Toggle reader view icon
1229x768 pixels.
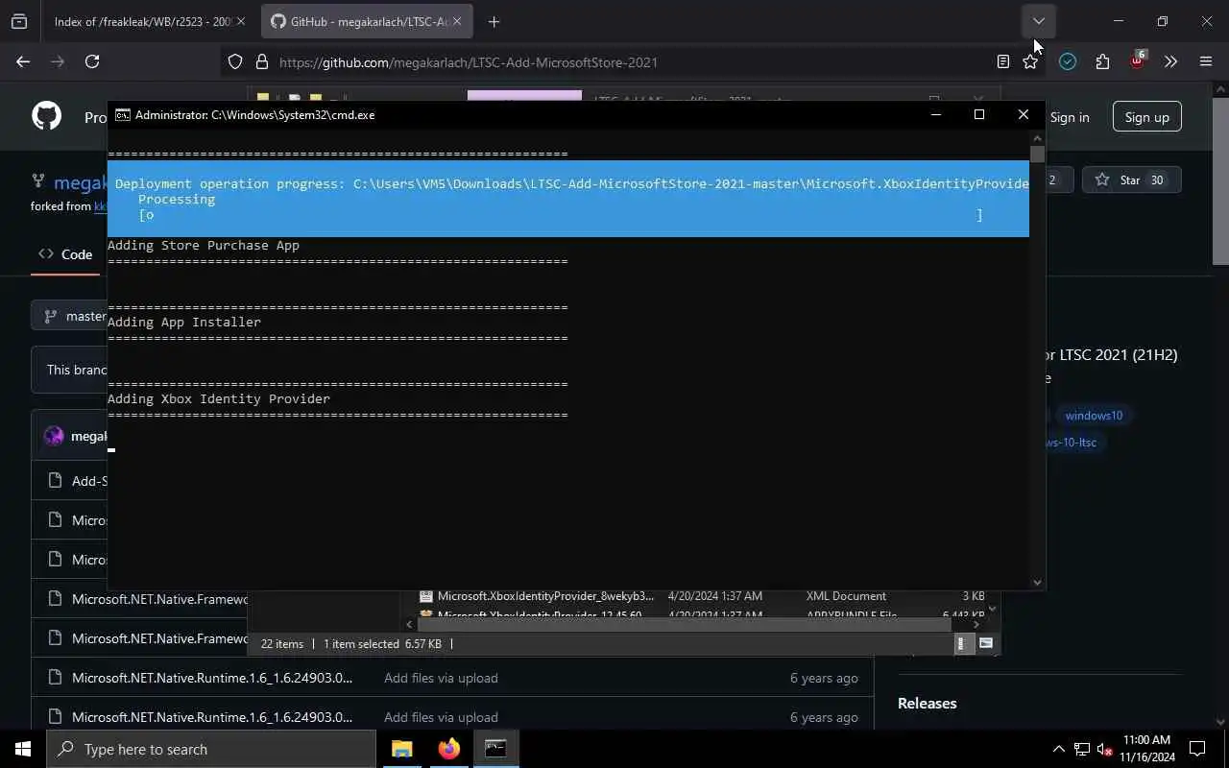pyautogui.click(x=1002, y=61)
